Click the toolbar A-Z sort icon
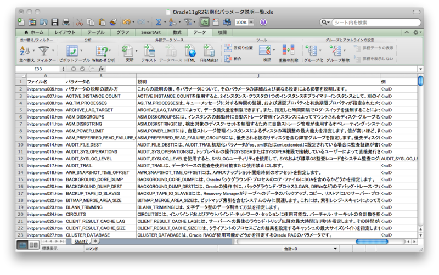 tap(172, 22)
